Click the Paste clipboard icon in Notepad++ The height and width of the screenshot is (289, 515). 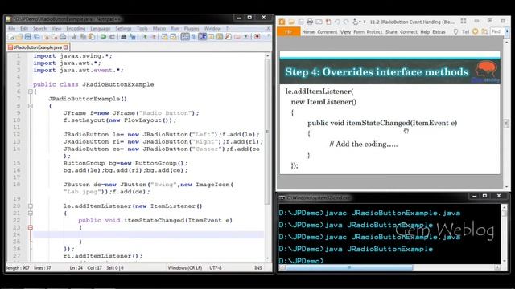coord(92,37)
